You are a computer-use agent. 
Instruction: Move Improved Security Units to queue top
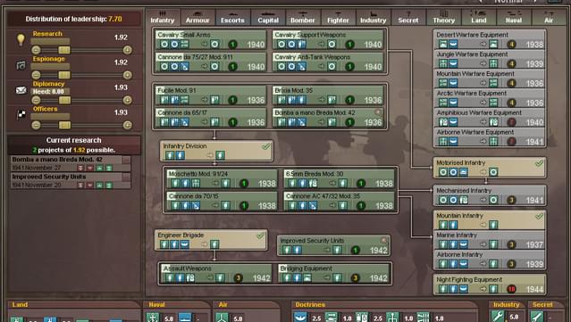[x=108, y=185]
